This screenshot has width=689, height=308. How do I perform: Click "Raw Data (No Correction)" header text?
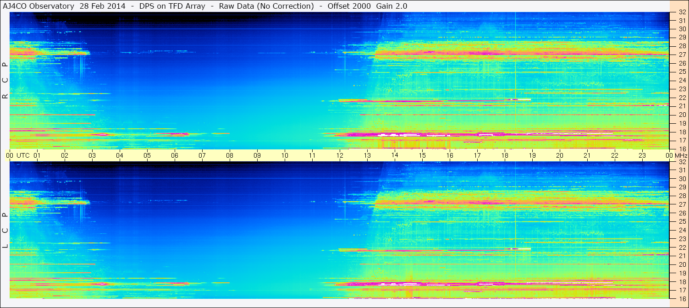point(266,6)
